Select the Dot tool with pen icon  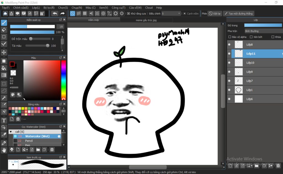[x=4, y=44]
